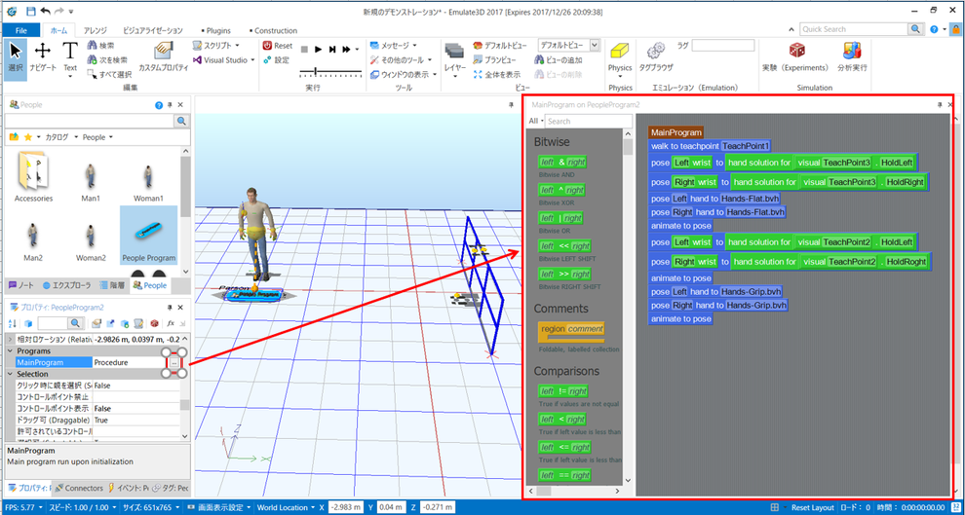The width and height of the screenshot is (965, 515).
Task: Click the red Reset button
Action: click(x=278, y=46)
